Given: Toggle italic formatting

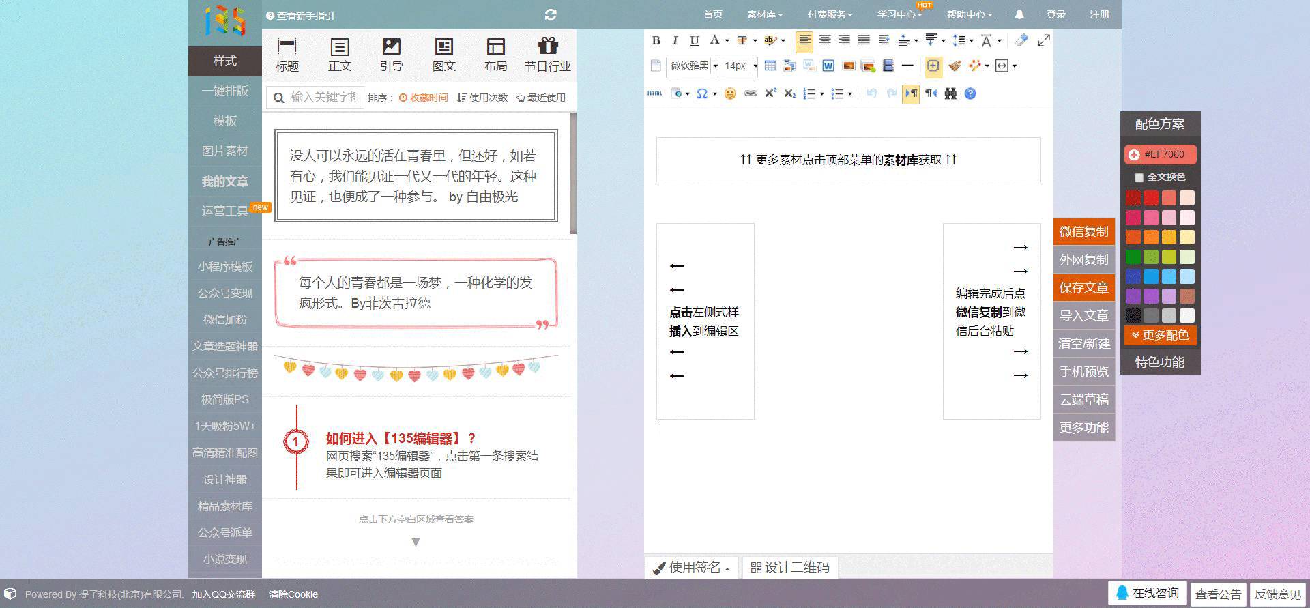Looking at the screenshot, I should pos(675,40).
